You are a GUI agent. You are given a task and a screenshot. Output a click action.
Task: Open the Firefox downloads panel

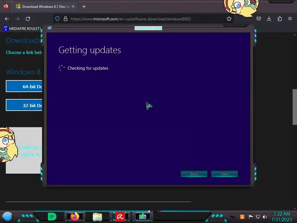click(269, 19)
